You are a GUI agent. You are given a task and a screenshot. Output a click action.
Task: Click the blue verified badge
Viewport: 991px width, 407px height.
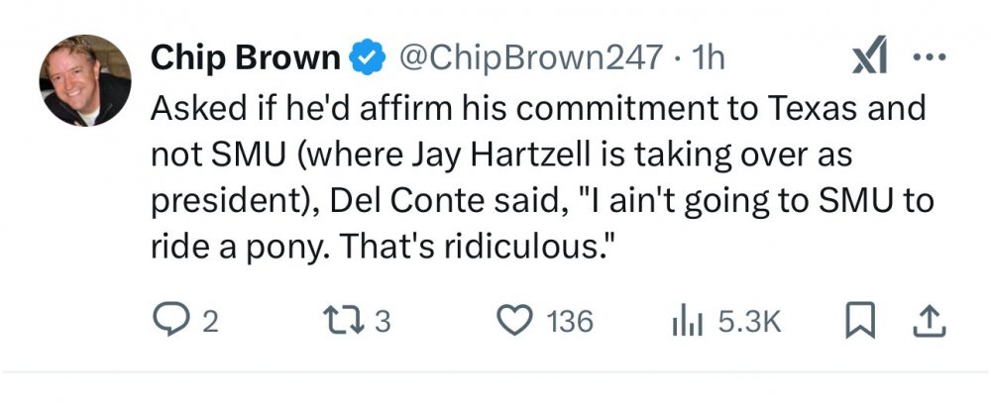[370, 59]
